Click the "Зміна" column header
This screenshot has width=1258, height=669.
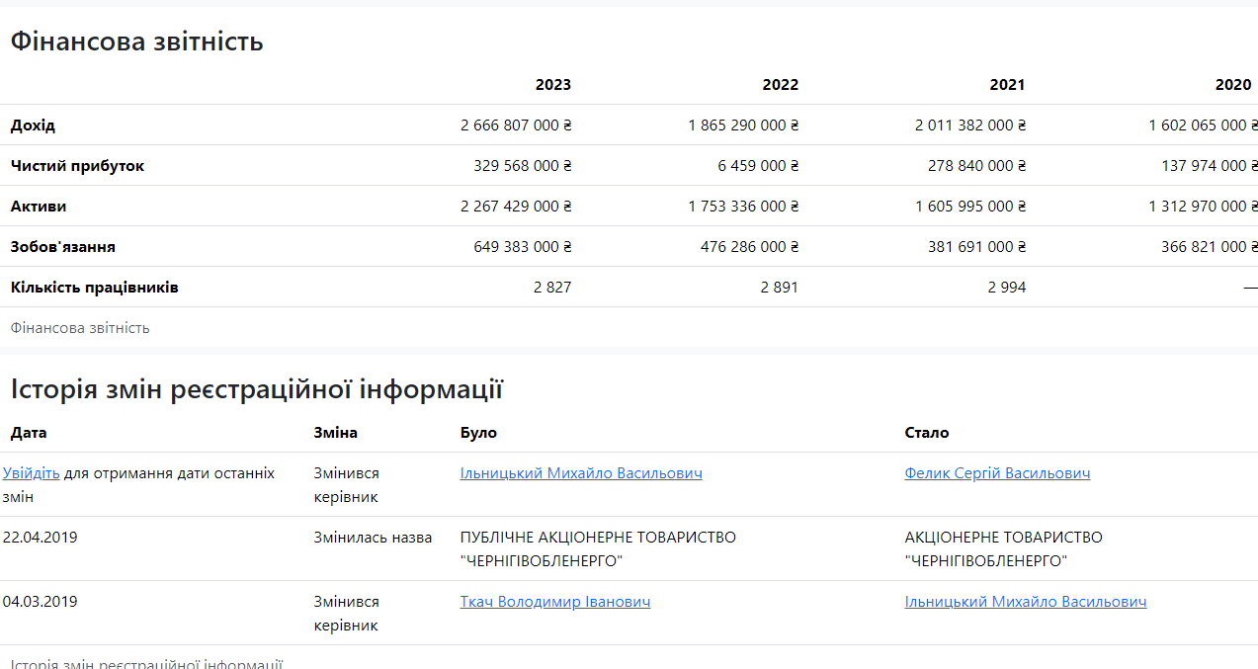point(335,433)
